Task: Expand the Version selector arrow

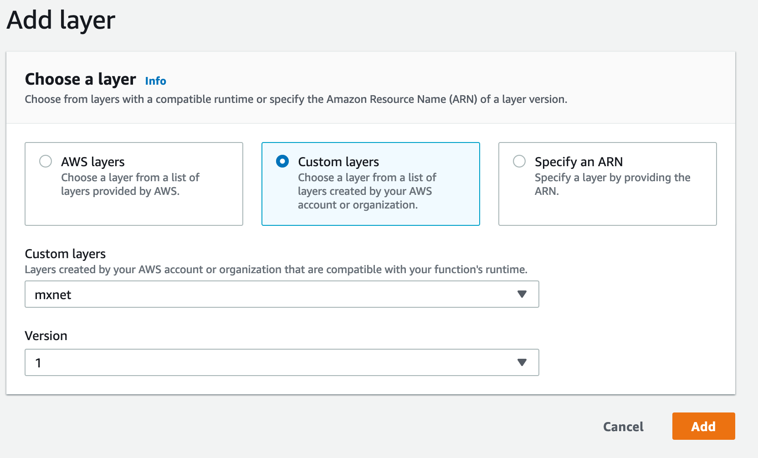Action: [522, 362]
